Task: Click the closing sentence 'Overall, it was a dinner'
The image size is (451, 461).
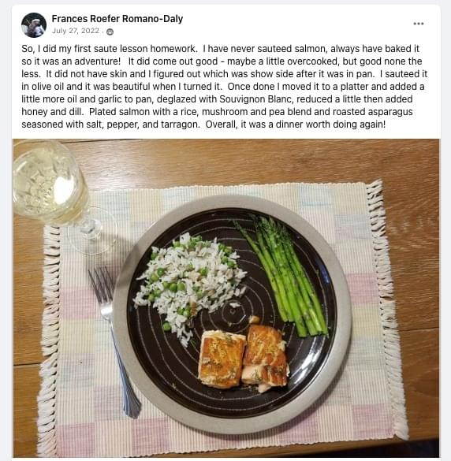Action: 296,125
